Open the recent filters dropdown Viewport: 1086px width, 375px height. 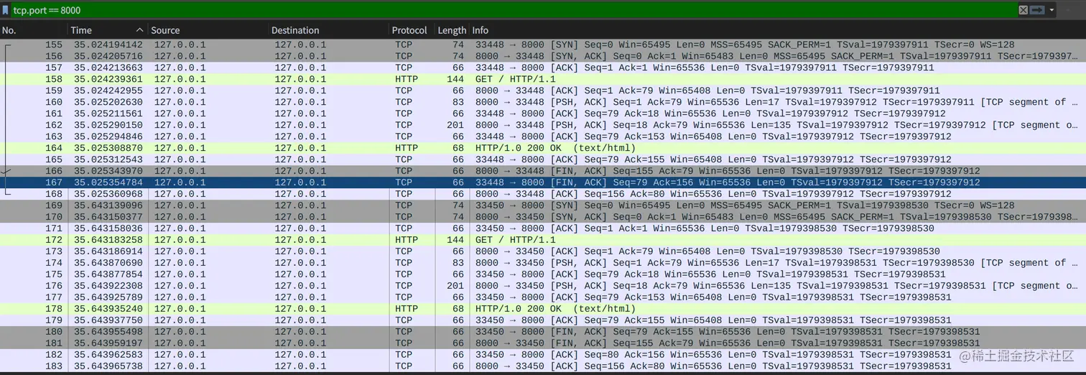(x=1052, y=10)
